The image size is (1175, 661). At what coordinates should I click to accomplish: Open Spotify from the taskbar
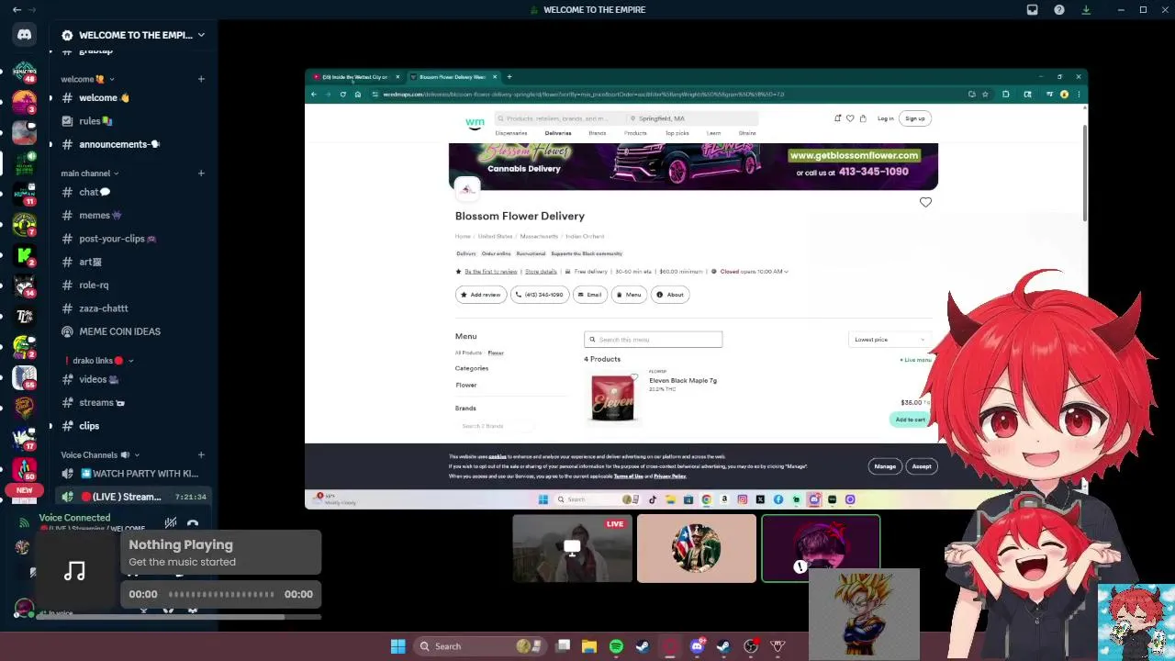tap(616, 646)
